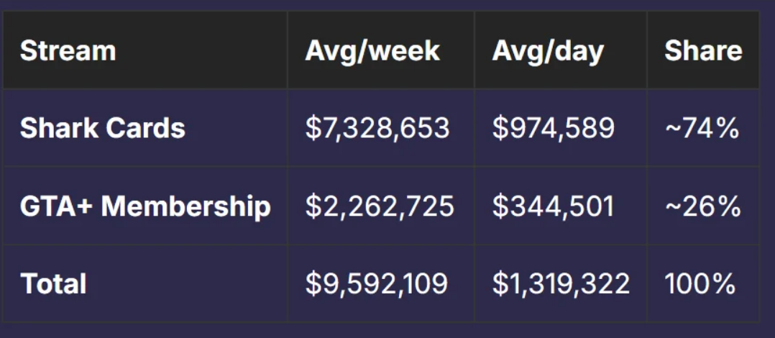Select the ~26% share cell
The width and height of the screenshot is (775, 338).
pyautogui.click(x=702, y=206)
